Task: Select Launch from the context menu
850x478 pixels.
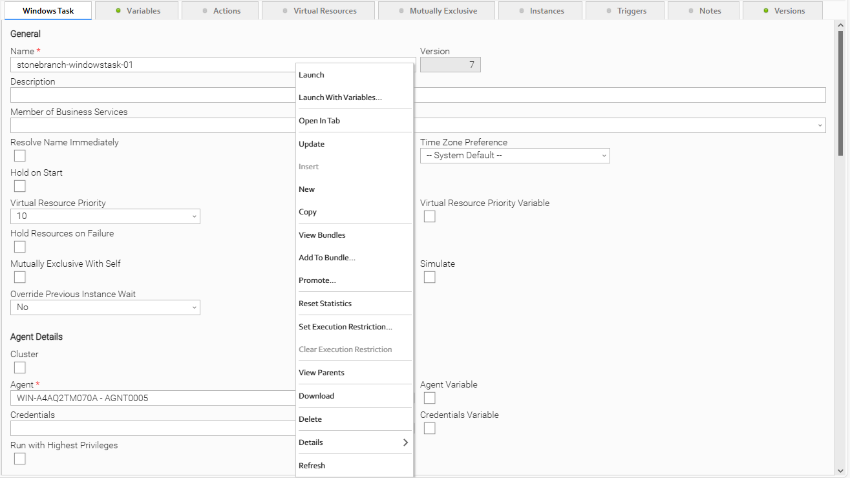Action: pyautogui.click(x=312, y=75)
